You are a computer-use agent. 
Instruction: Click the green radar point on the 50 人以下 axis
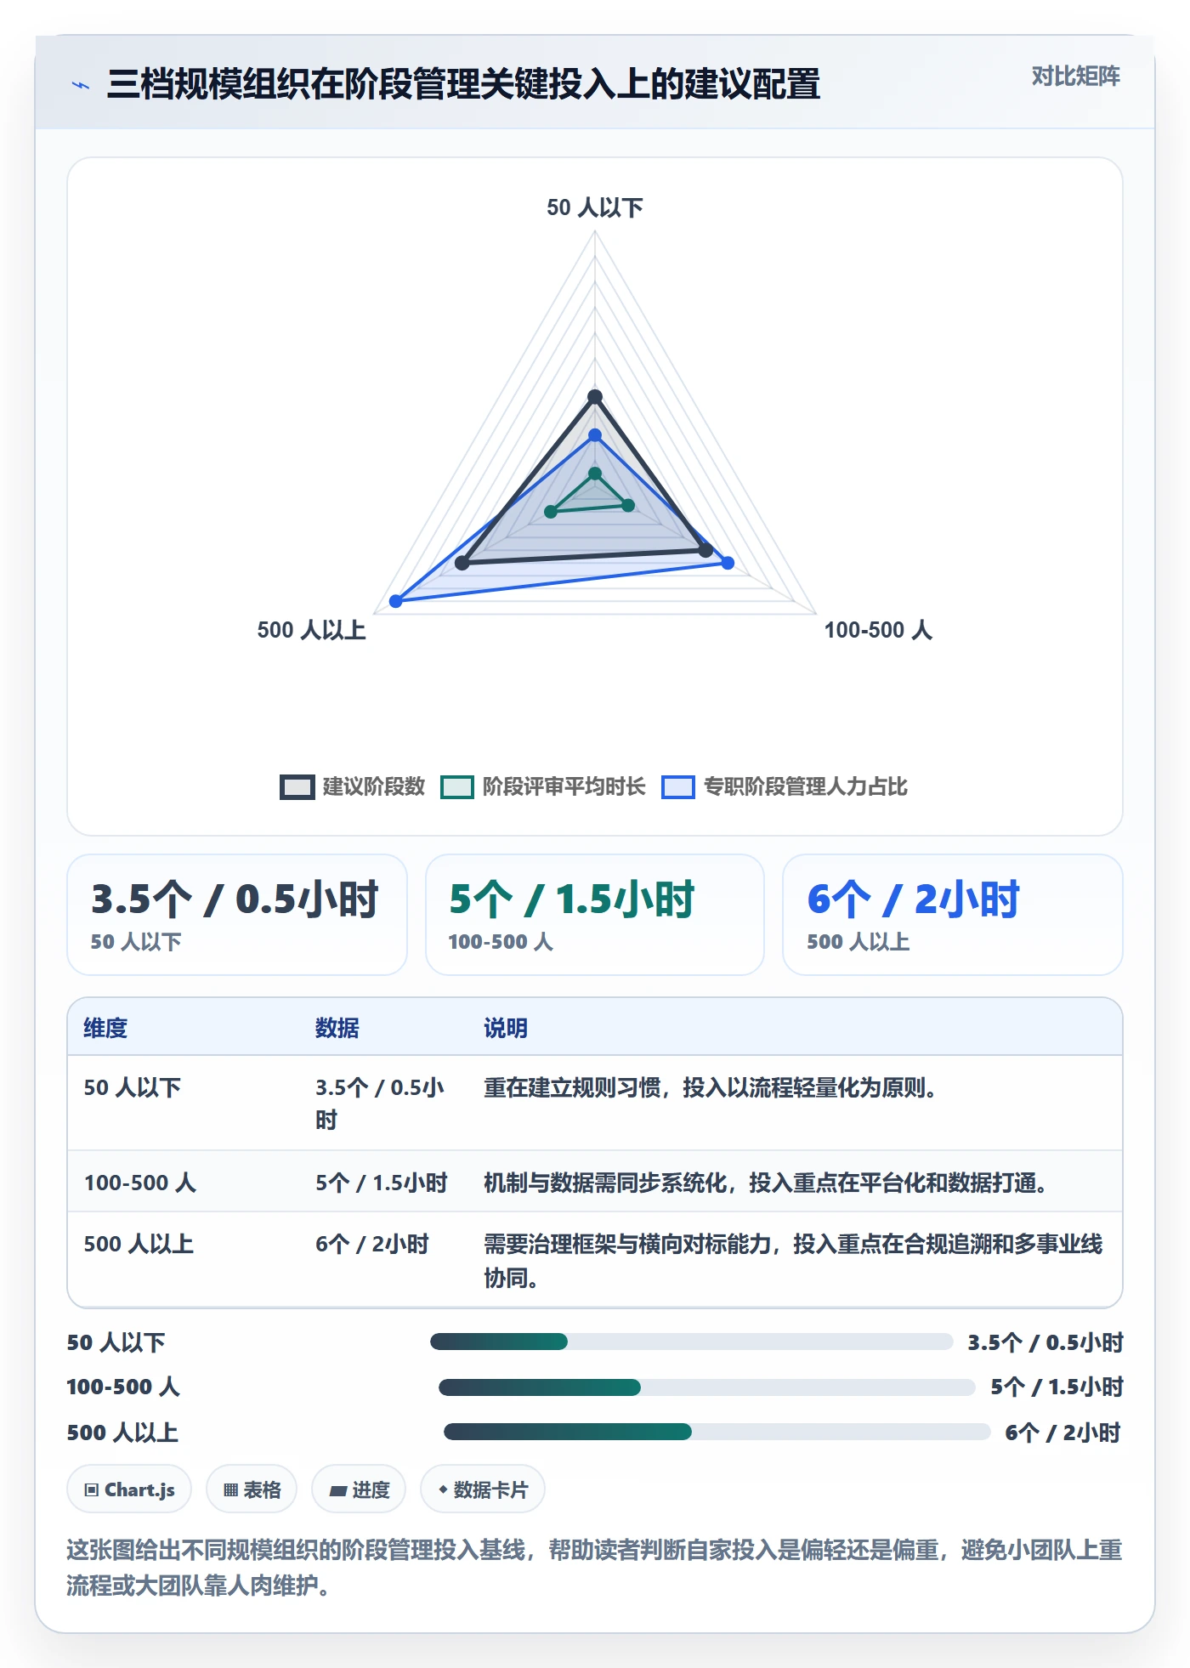595,474
